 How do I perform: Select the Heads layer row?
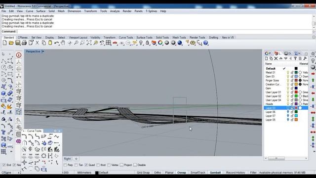(x=286, y=104)
